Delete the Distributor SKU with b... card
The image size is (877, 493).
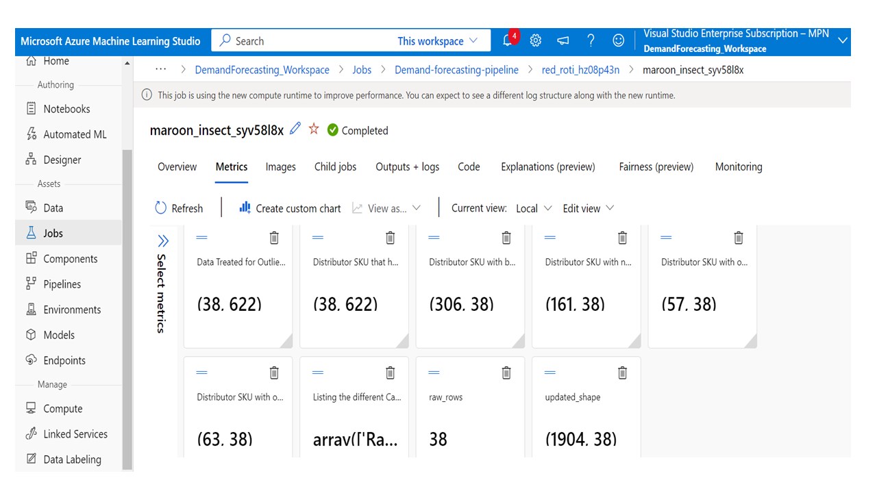(x=506, y=238)
